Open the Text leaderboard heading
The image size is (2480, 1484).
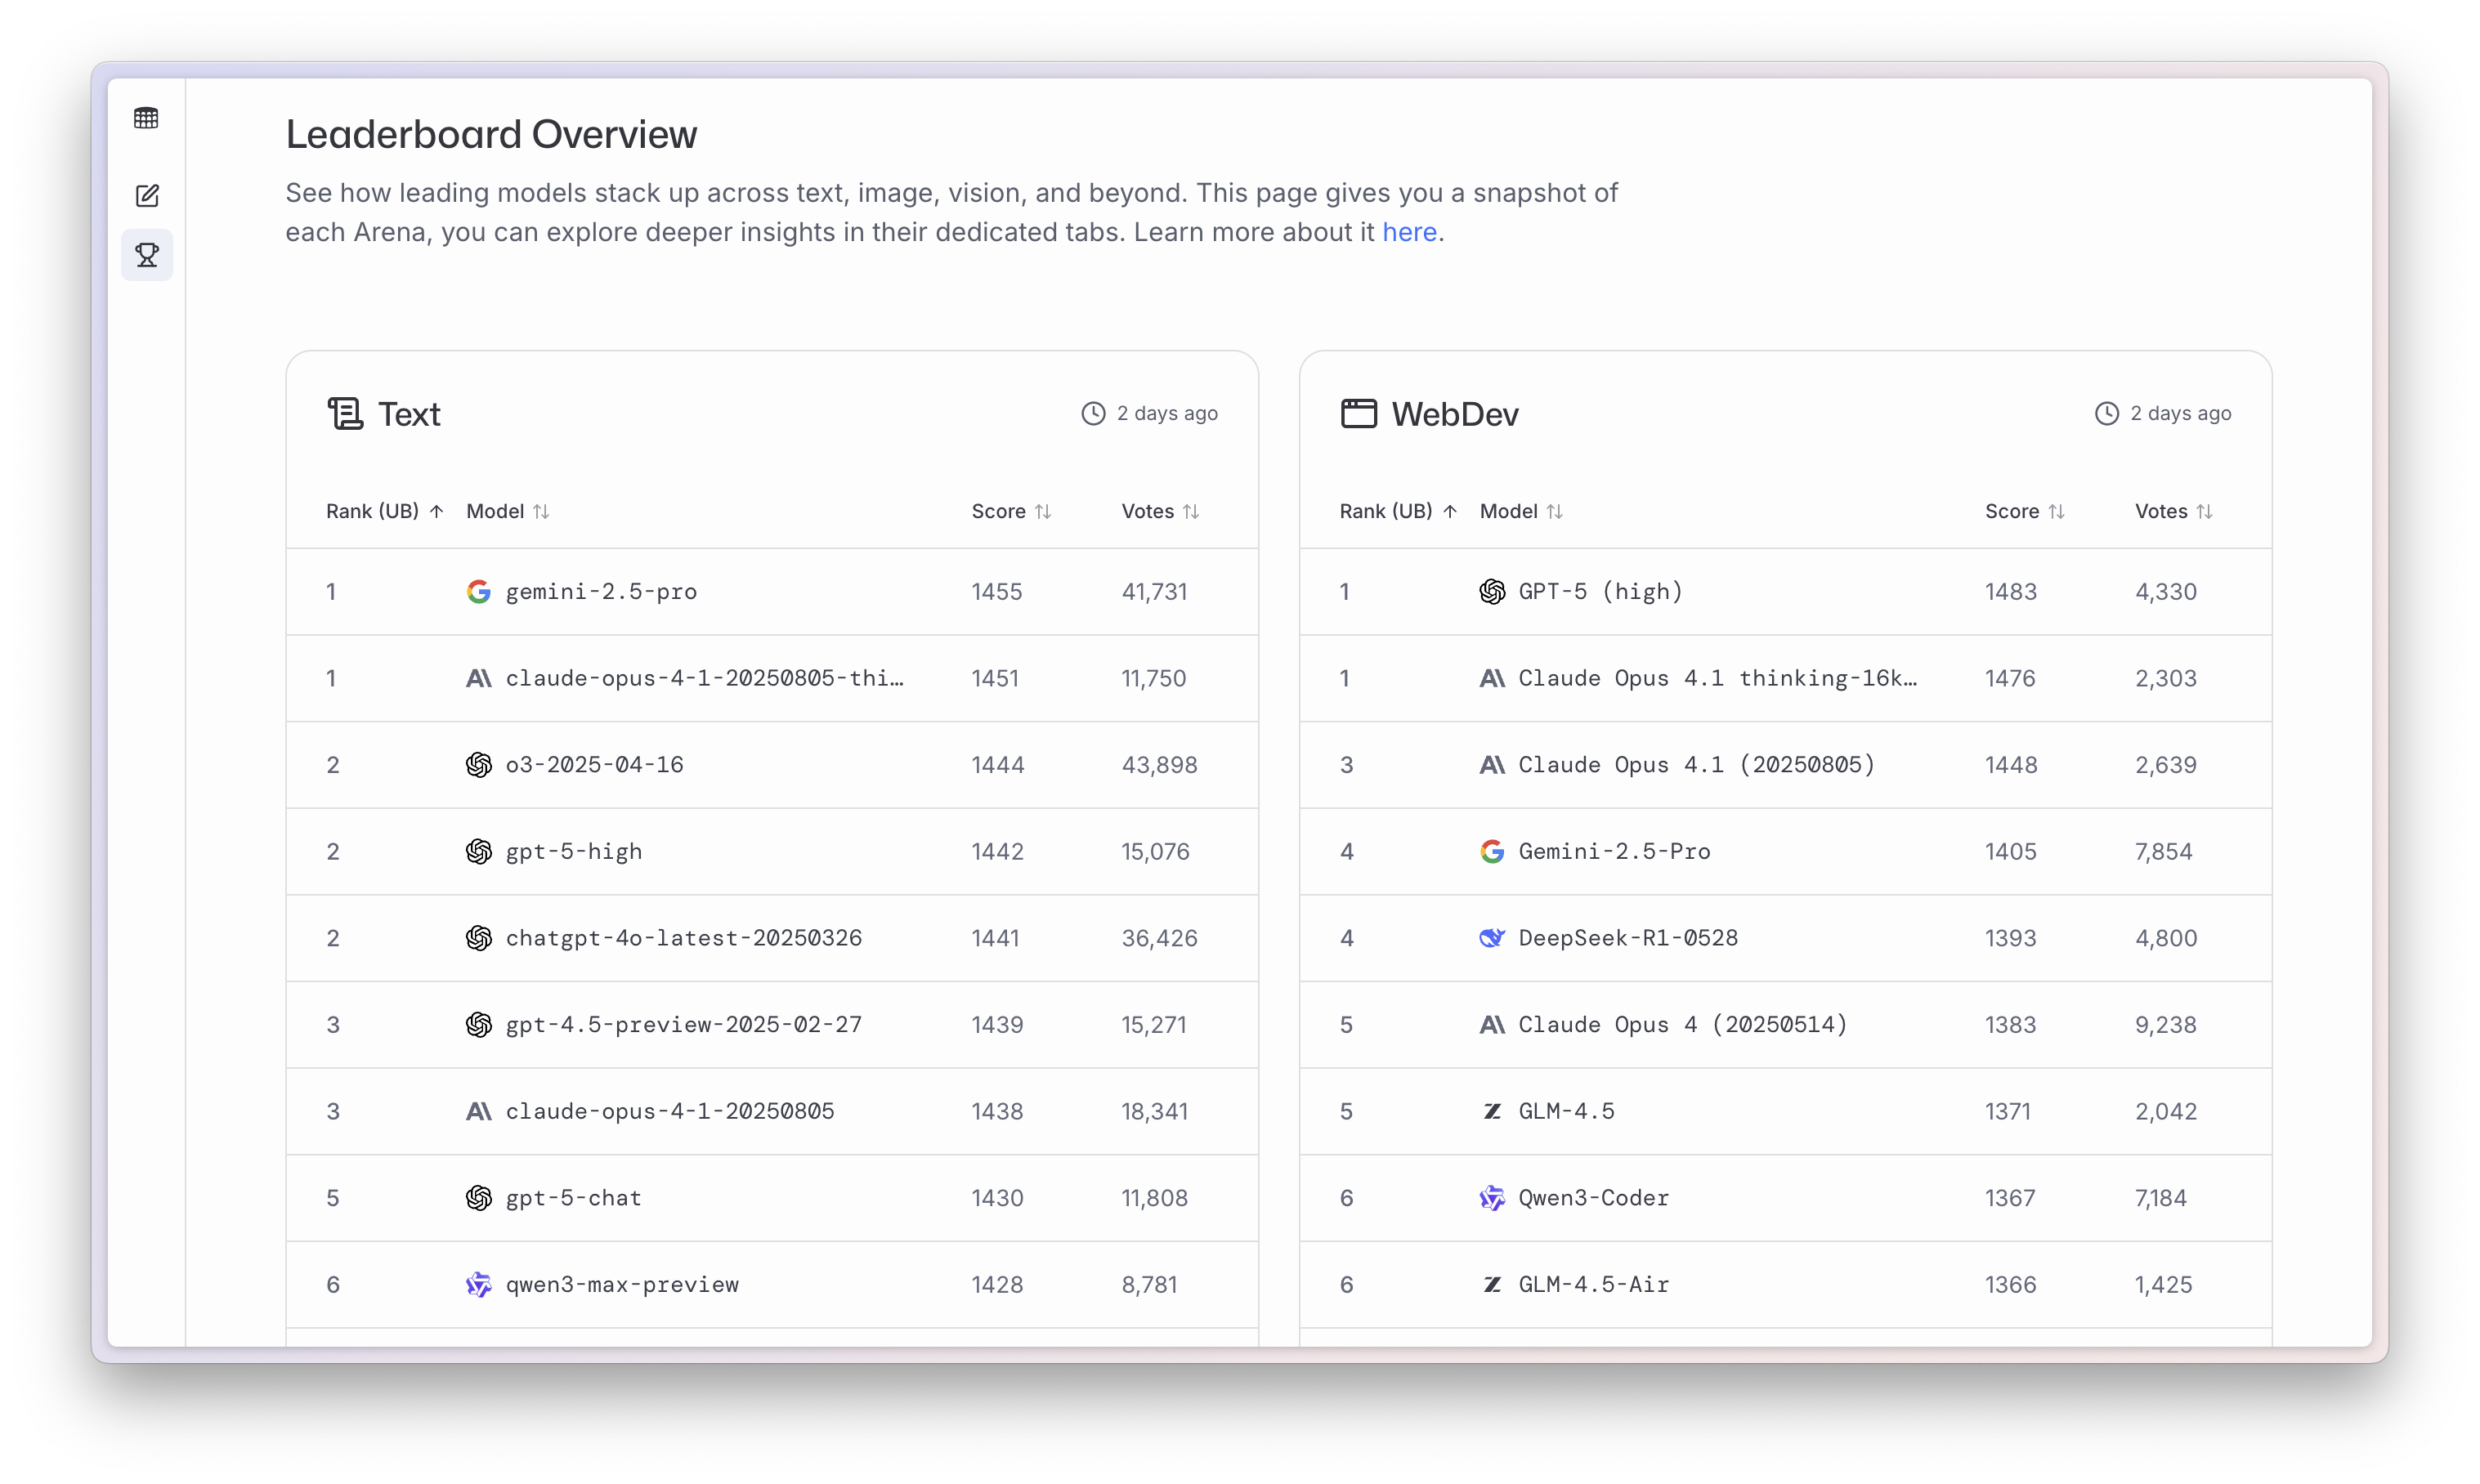click(409, 414)
